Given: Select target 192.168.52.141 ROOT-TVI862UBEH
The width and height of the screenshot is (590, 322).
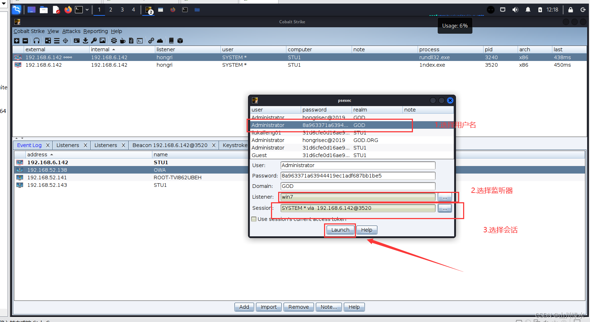Looking at the screenshot, I should [131, 177].
